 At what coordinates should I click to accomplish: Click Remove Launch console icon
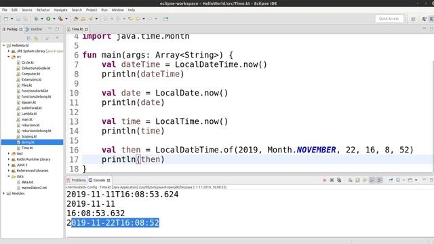coord(332,180)
